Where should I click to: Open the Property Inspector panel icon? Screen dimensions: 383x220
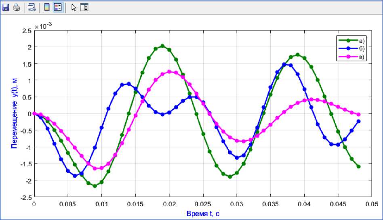click(84, 8)
